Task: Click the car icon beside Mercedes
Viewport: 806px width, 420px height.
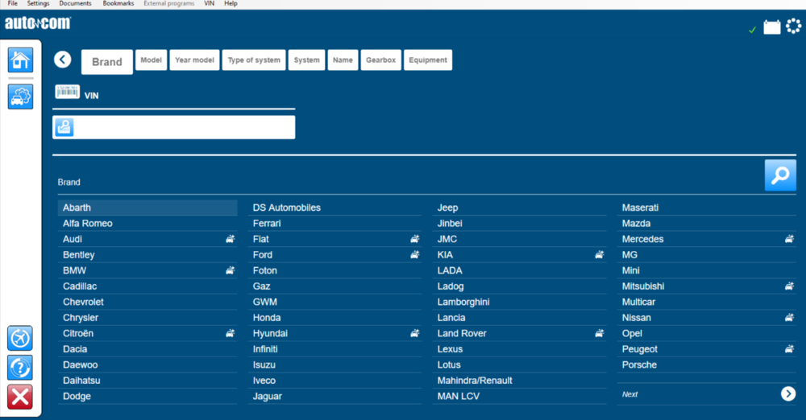Action: (789, 239)
